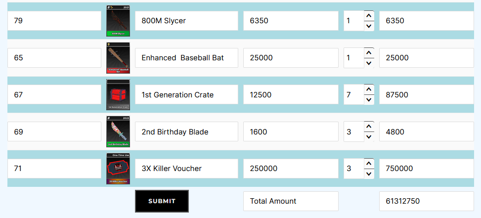Focus the total value field showing 61312750
The width and height of the screenshot is (481, 218).
coord(426,201)
